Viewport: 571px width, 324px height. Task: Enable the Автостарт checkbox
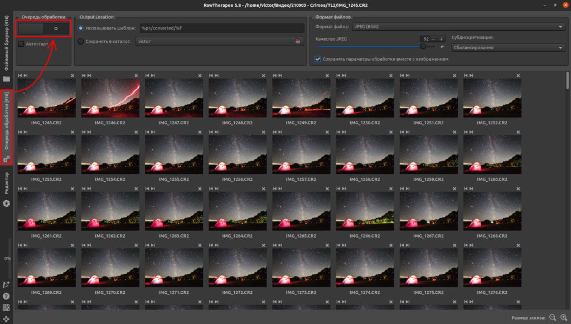tap(21, 43)
